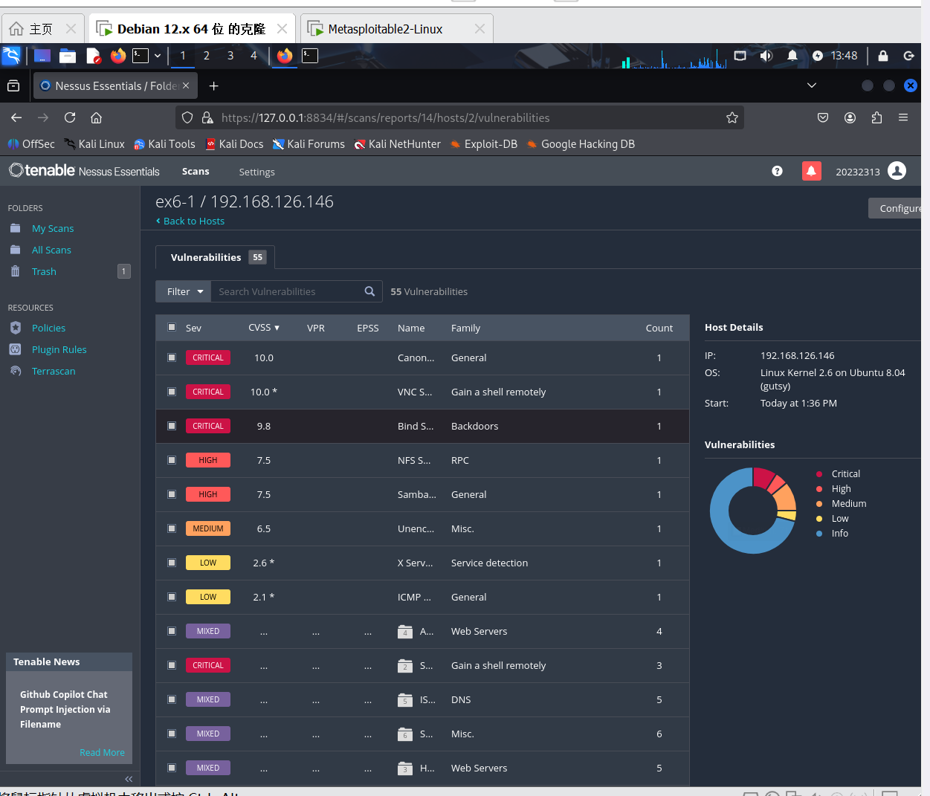This screenshot has width=930, height=796.
Task: Open Kali applications menu dragon icon
Action: 11,56
